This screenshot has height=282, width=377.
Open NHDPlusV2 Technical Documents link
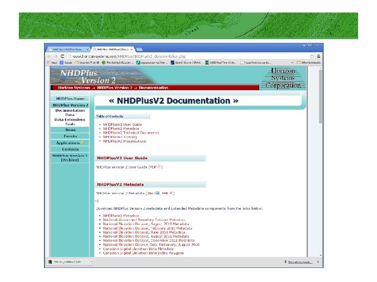tap(131, 133)
